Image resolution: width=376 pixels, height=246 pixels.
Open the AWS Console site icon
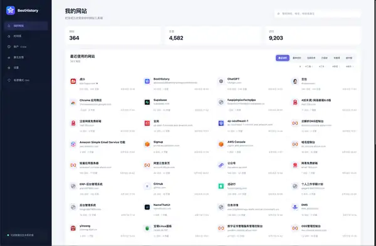(221, 144)
